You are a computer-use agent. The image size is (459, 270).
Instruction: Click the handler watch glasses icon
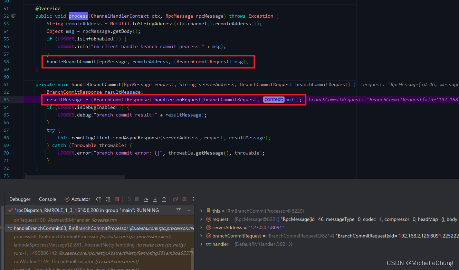[209, 244]
